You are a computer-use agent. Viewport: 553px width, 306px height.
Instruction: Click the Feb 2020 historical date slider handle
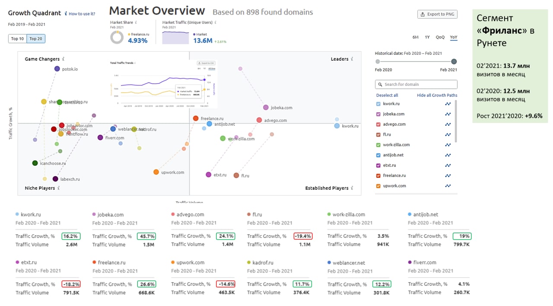[x=378, y=62]
